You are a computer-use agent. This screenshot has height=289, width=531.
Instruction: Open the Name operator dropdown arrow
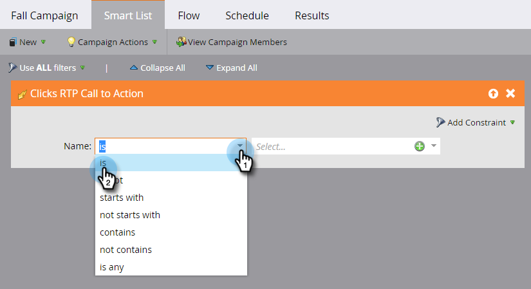pyautogui.click(x=240, y=146)
